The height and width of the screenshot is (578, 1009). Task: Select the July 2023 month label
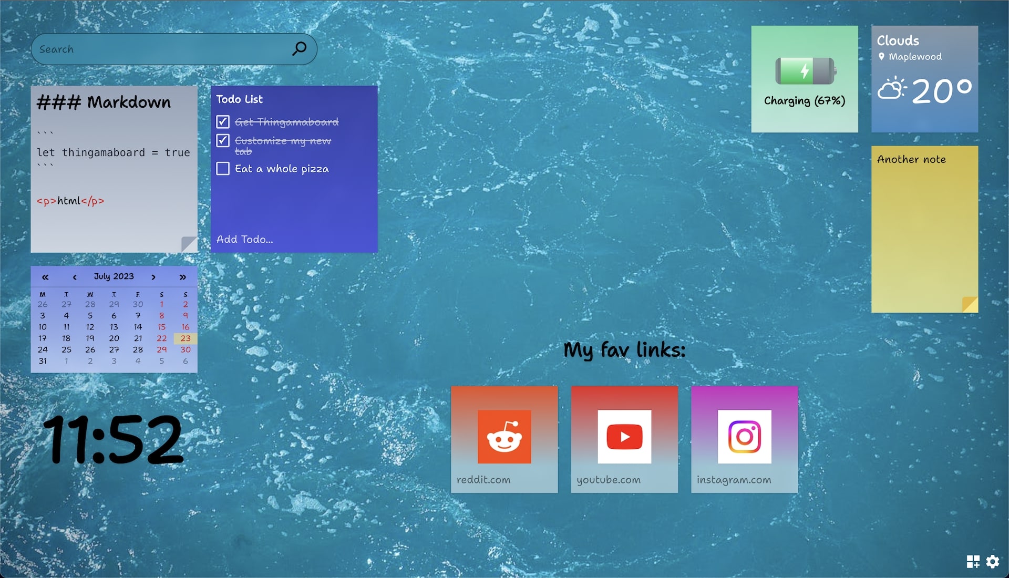(112, 276)
